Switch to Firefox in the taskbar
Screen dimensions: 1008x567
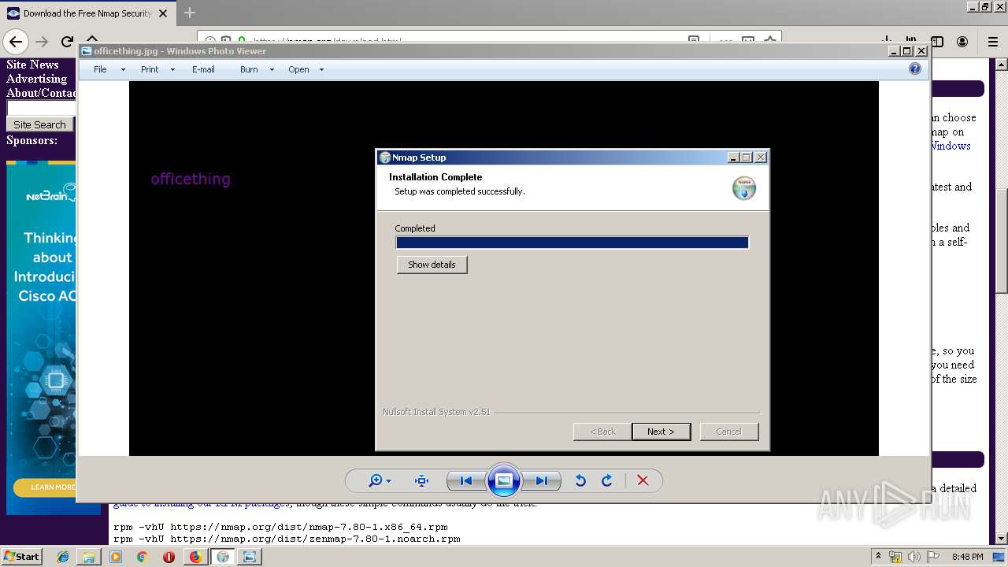coord(195,557)
